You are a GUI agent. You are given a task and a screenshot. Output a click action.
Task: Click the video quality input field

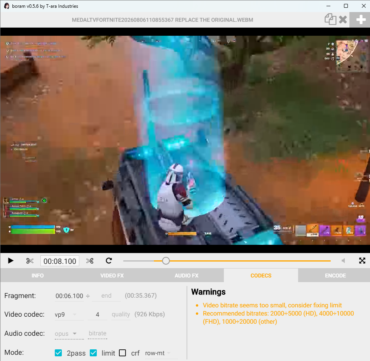tap(121, 315)
